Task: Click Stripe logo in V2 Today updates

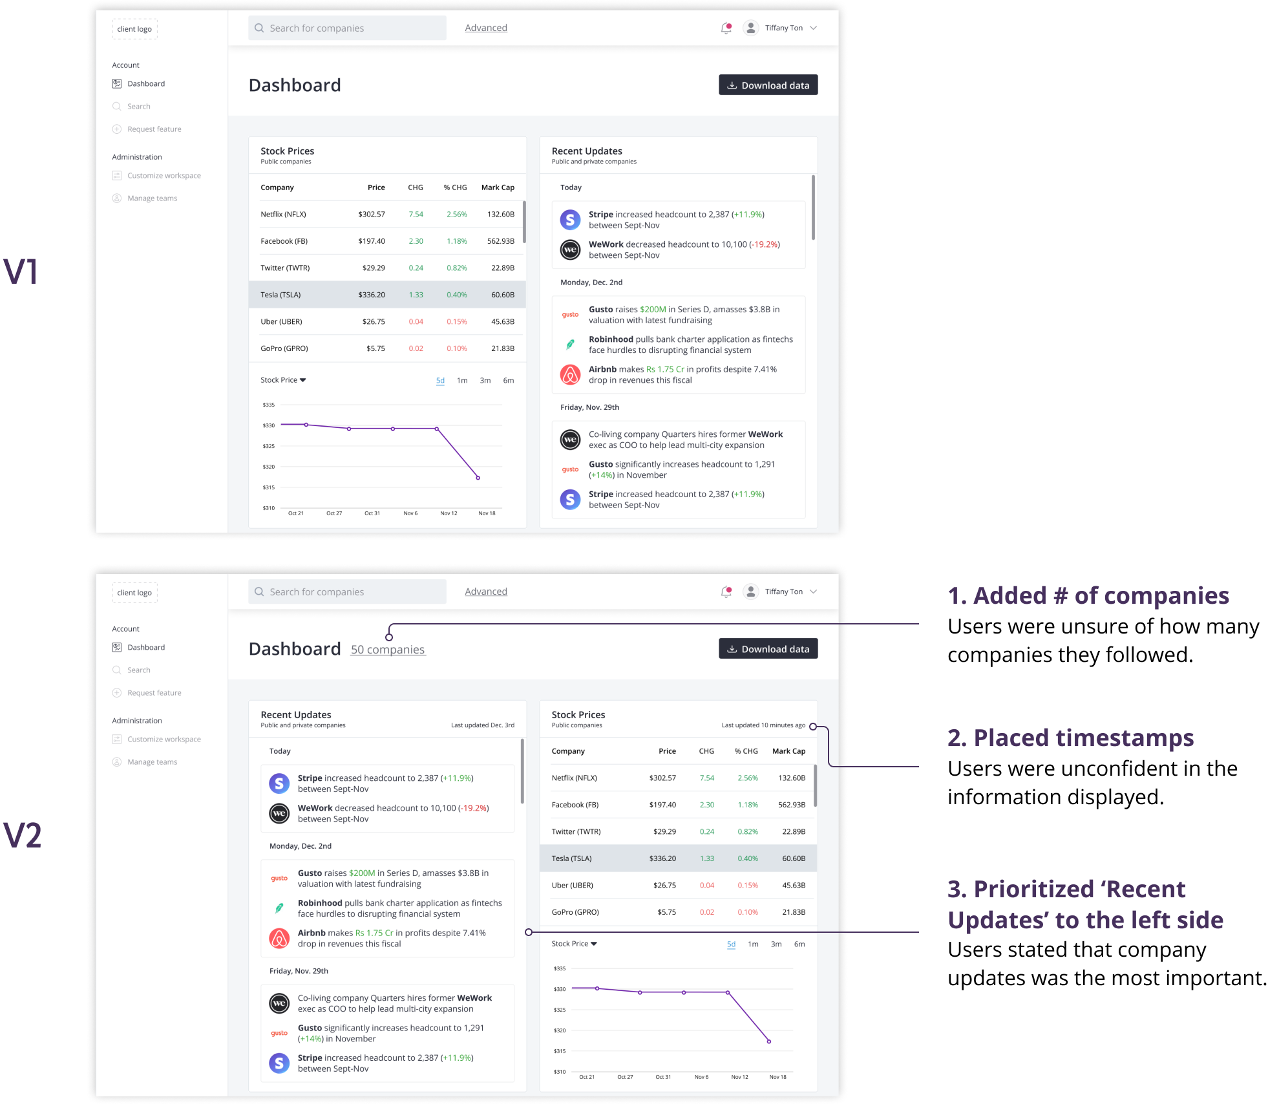Action: (x=279, y=783)
